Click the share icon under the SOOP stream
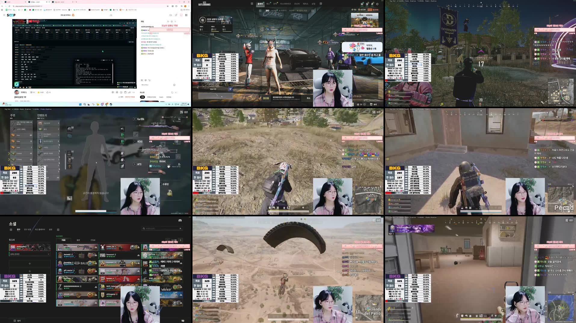The width and height of the screenshot is (576, 323). pos(130,92)
